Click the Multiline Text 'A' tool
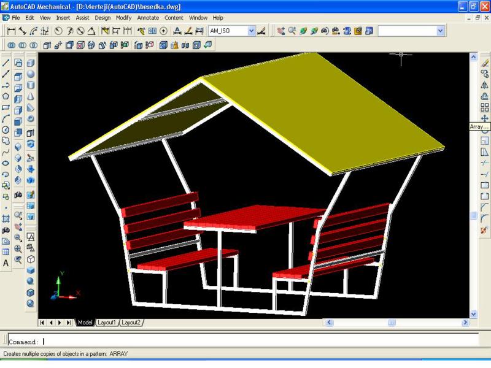Viewport: 491px width, 368px height. (6, 263)
